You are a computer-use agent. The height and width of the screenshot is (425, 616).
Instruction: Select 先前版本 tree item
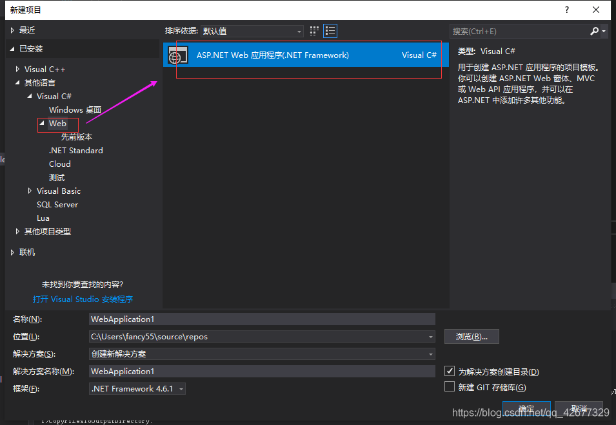click(x=77, y=137)
